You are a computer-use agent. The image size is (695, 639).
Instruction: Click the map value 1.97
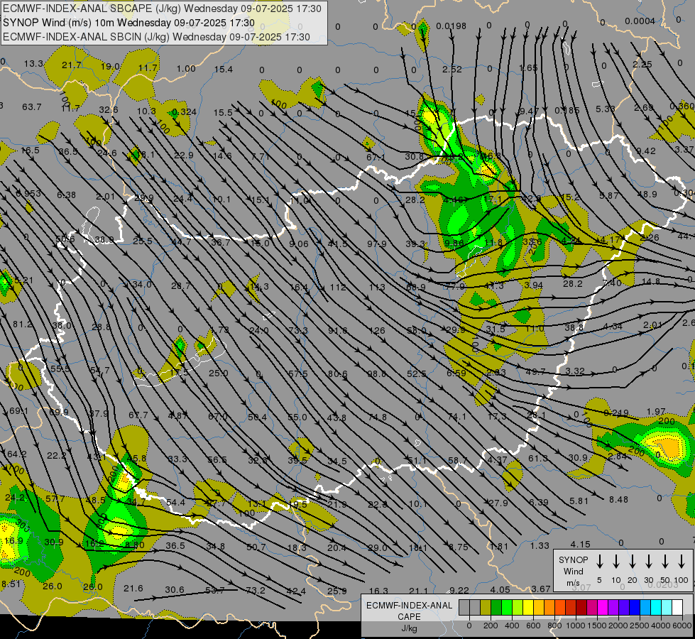(657, 412)
